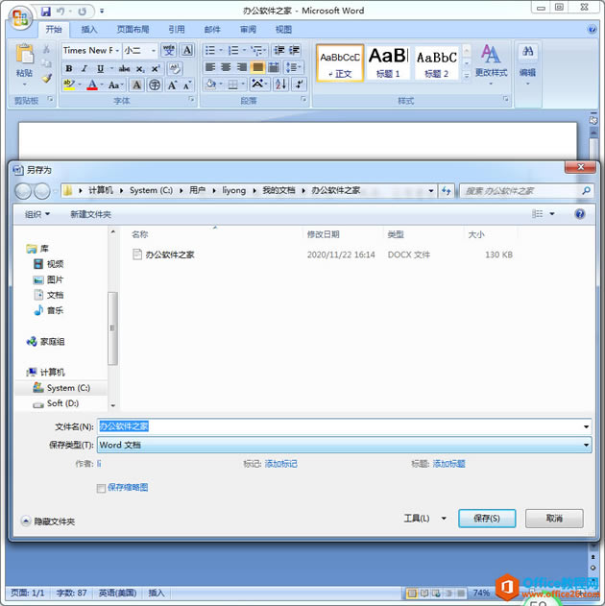Click the paragraph shading bucket icon

click(x=211, y=84)
